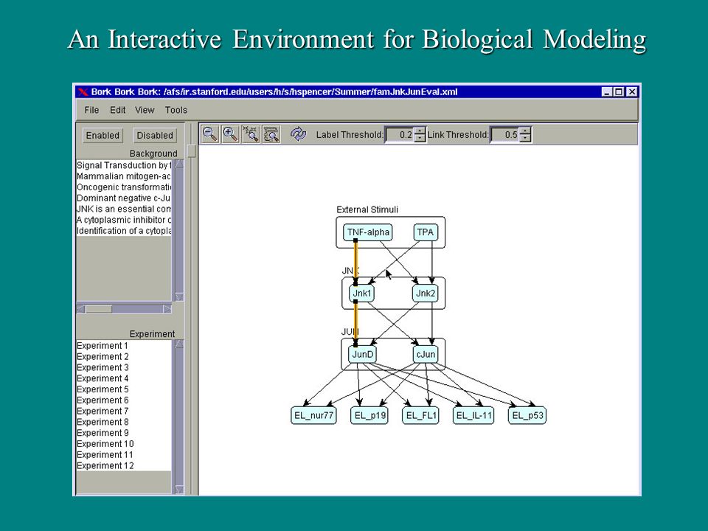Click the Label Threshold 0.2 field
708x531 pixels.
coord(400,134)
